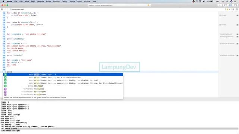Click console line 'one side last fiqi'
Viewport: 239px width, 134px height.
[x=10, y=121]
